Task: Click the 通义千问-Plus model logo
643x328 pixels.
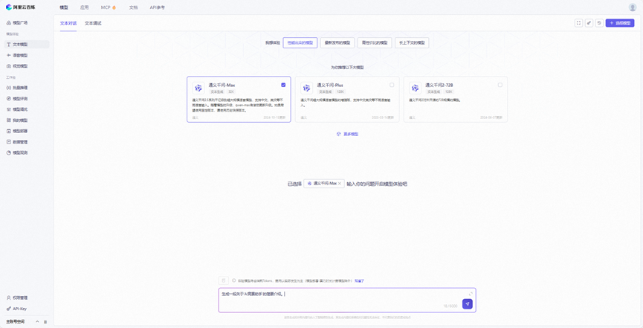Action: tap(307, 88)
